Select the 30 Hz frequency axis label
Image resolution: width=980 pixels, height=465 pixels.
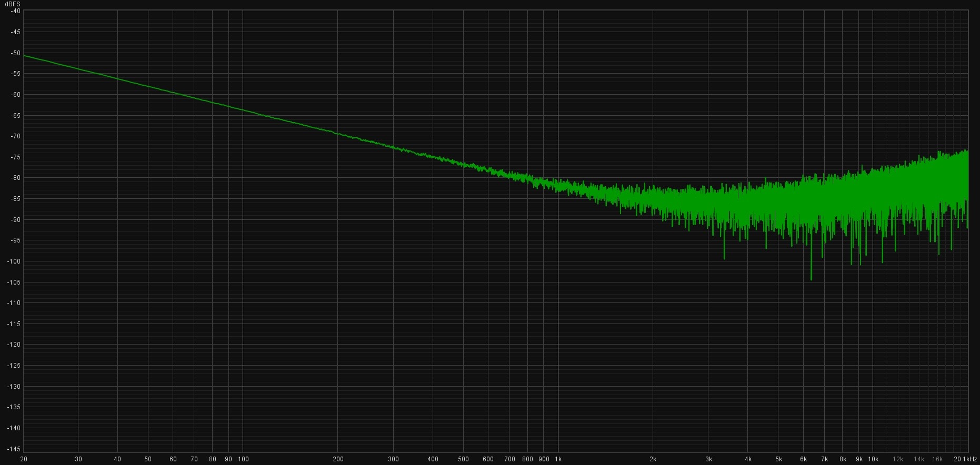78,459
